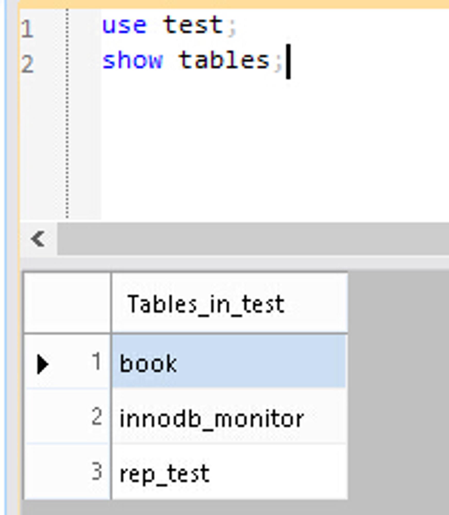Click the gray area beside results grid
The image size is (449, 515).
click(398, 386)
